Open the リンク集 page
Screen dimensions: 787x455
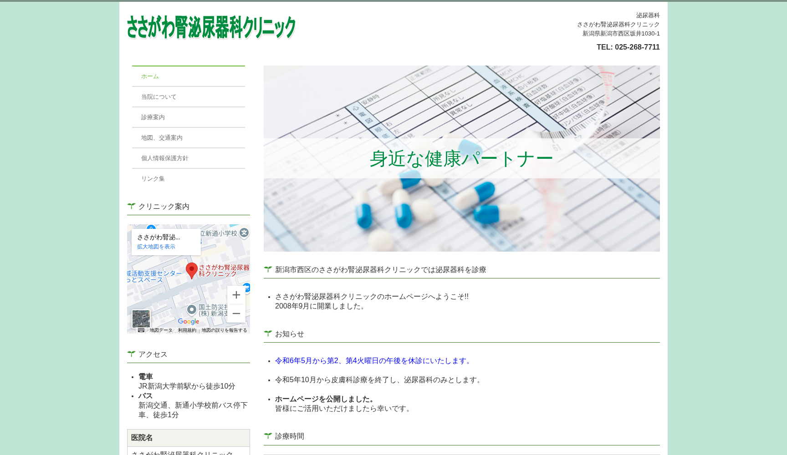coord(153,178)
